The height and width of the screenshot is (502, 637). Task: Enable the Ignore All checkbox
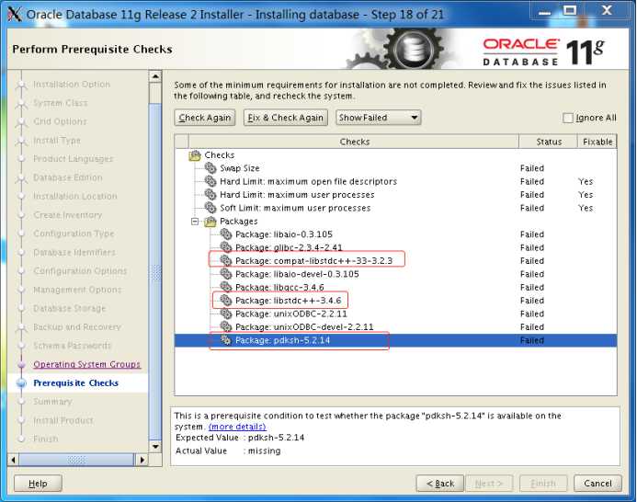coord(567,118)
